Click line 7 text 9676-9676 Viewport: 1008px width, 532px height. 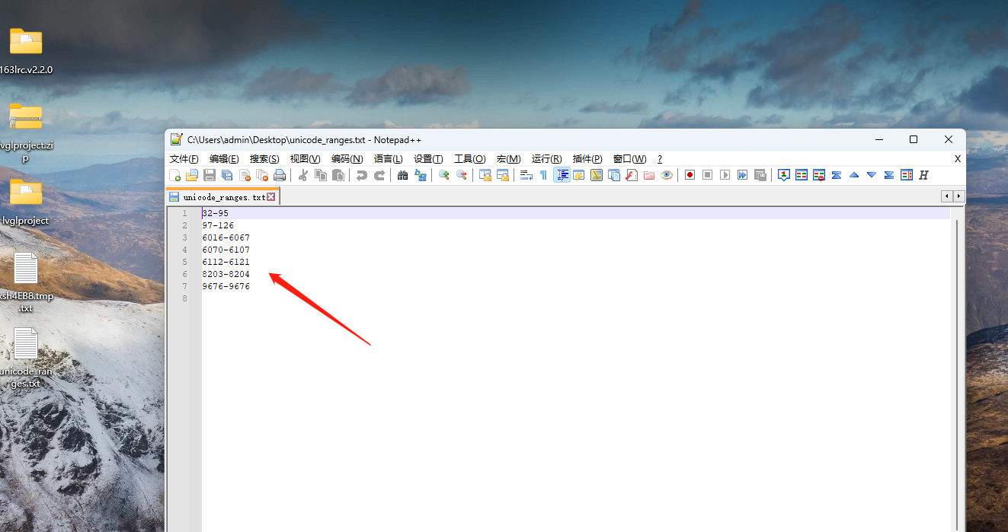coord(226,286)
